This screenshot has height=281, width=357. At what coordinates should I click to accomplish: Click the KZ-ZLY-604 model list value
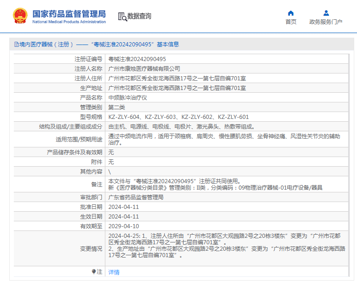click(178, 117)
